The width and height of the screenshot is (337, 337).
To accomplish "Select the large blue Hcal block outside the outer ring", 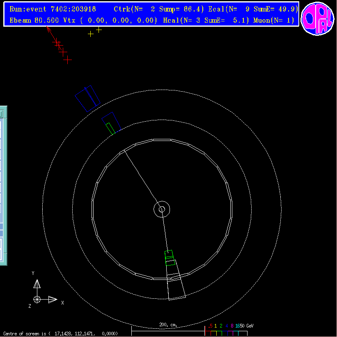I will pos(87,99).
